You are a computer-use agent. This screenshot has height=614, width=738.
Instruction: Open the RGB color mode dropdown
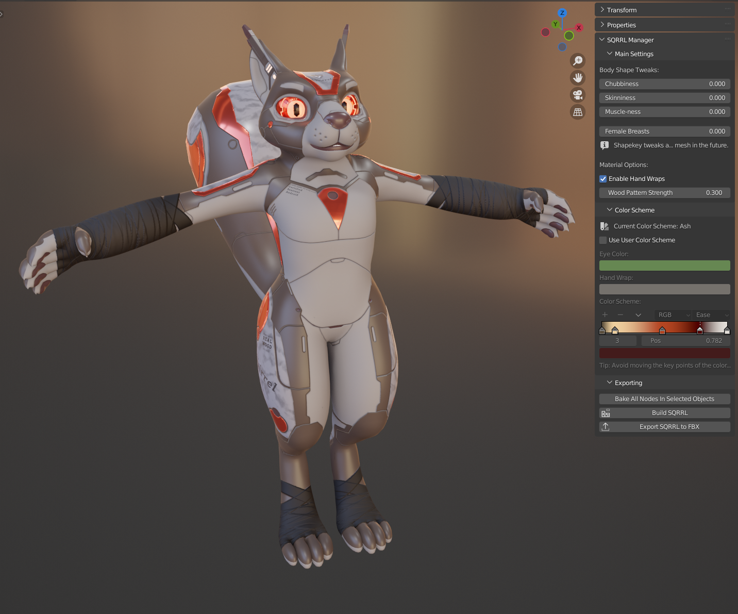pyautogui.click(x=673, y=315)
